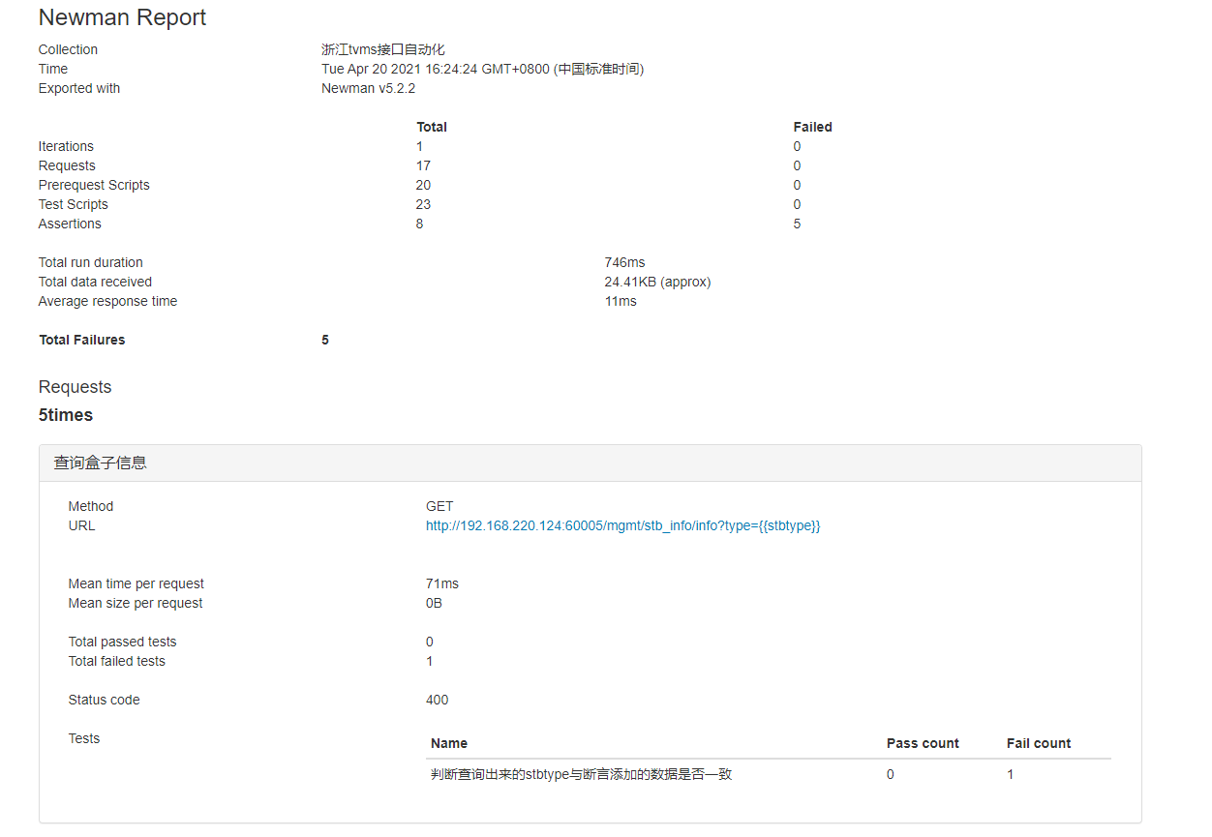Click the 查询盒子信息 panel header
The image size is (1212, 837).
591,463
